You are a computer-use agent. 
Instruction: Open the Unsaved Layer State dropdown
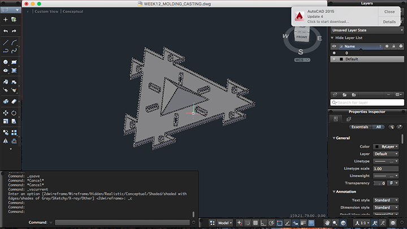point(367,30)
